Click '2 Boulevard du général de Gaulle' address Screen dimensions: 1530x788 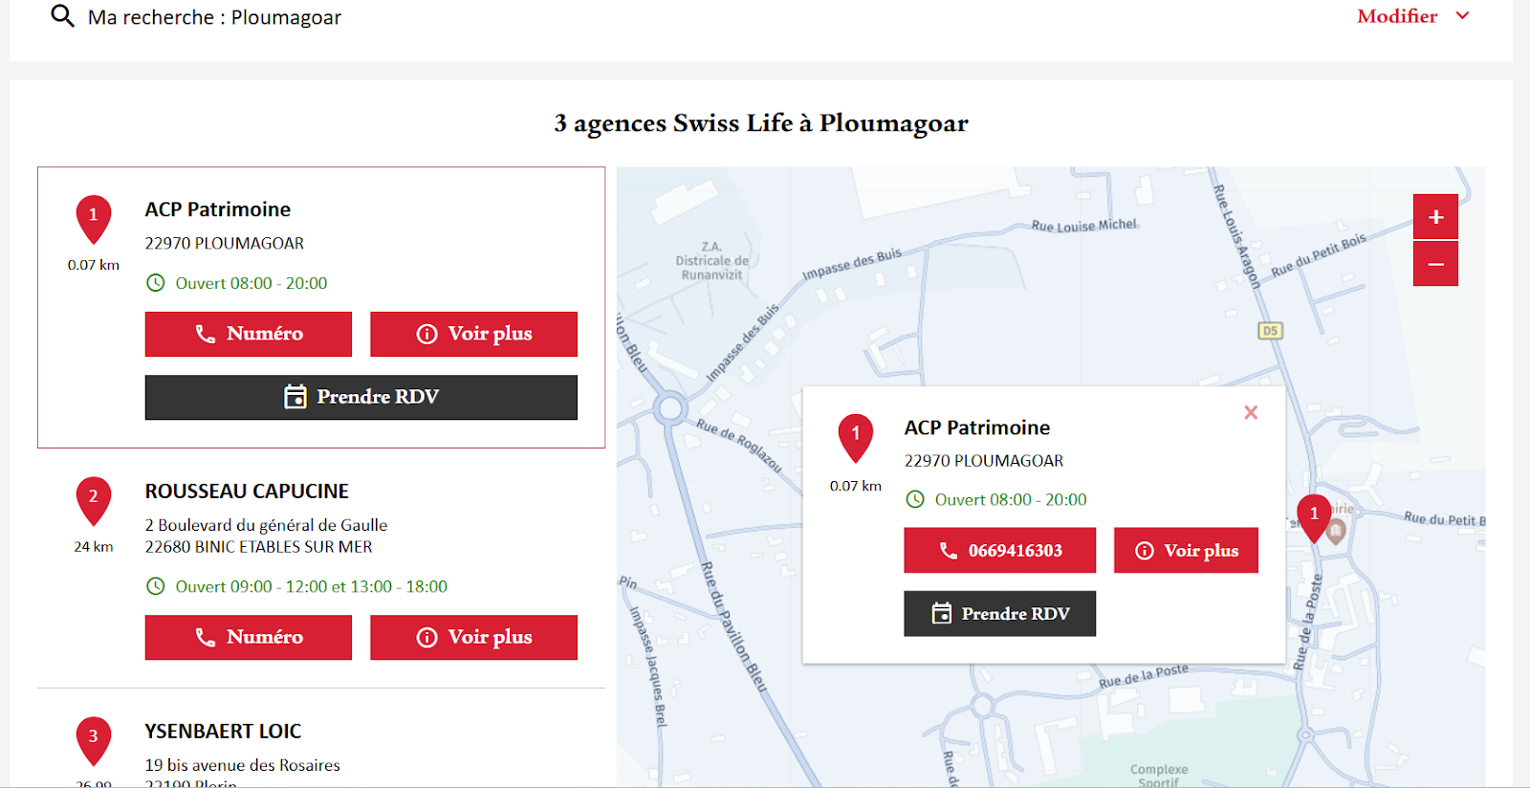[266, 525]
